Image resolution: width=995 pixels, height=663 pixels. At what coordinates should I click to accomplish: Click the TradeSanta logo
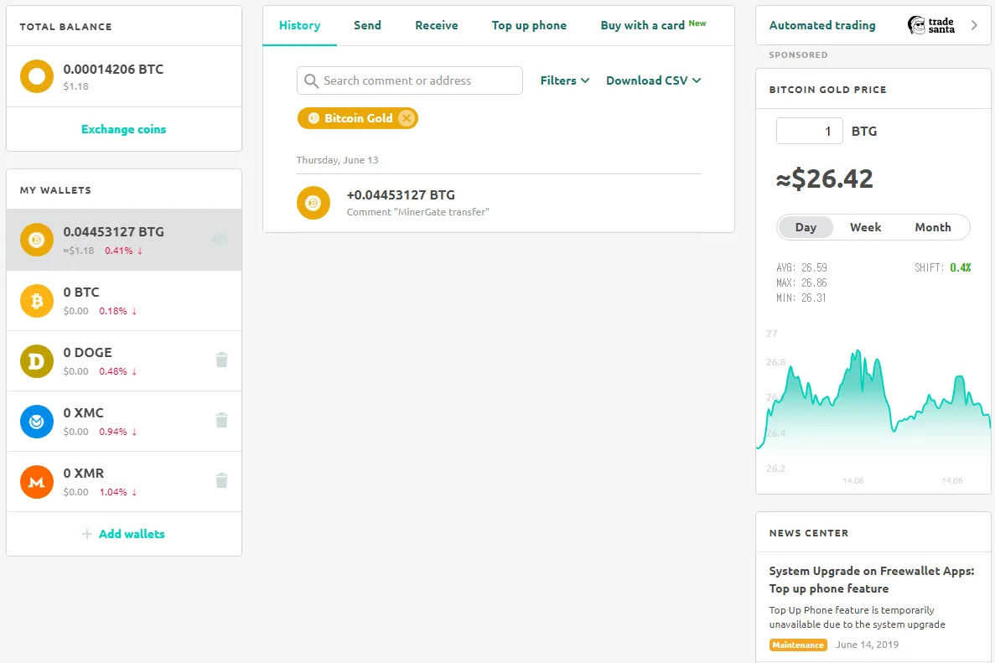coord(931,25)
